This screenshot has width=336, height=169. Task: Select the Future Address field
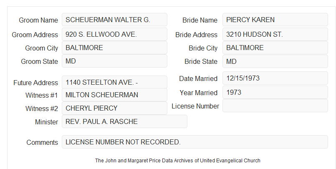coord(114,82)
